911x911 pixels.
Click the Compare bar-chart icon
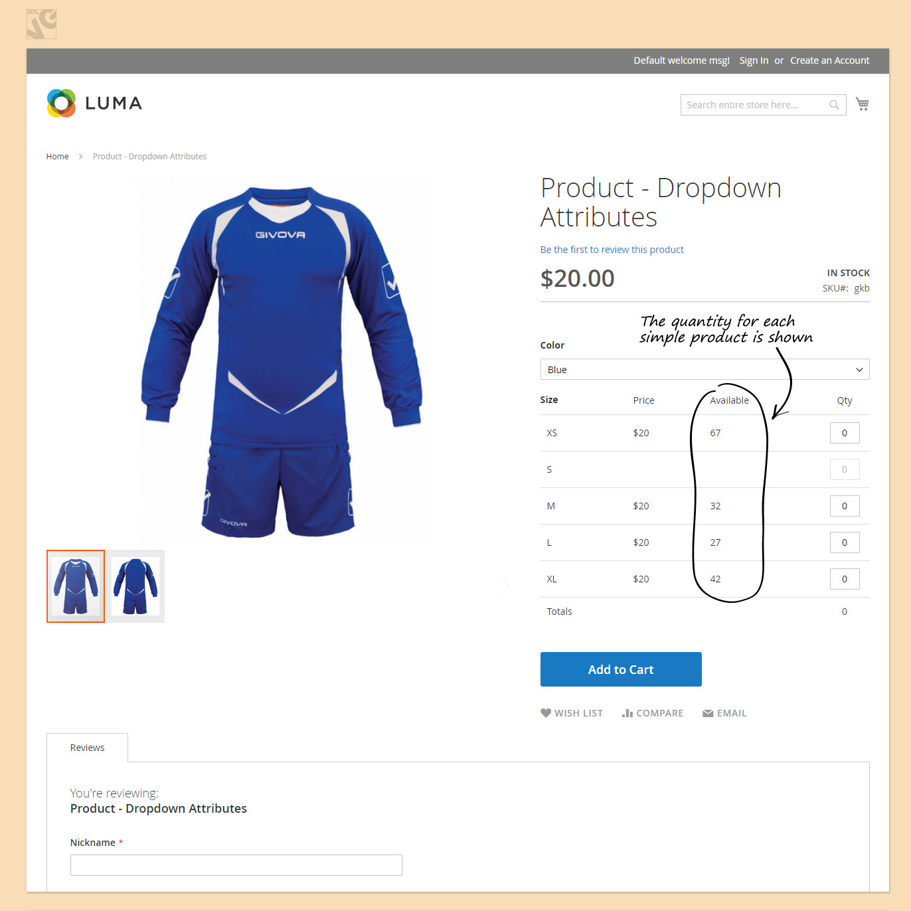627,712
